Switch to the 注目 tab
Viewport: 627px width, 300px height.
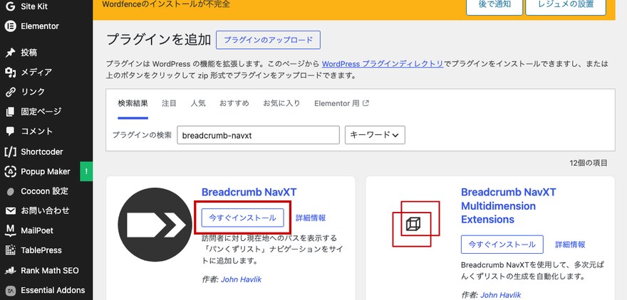(169, 103)
